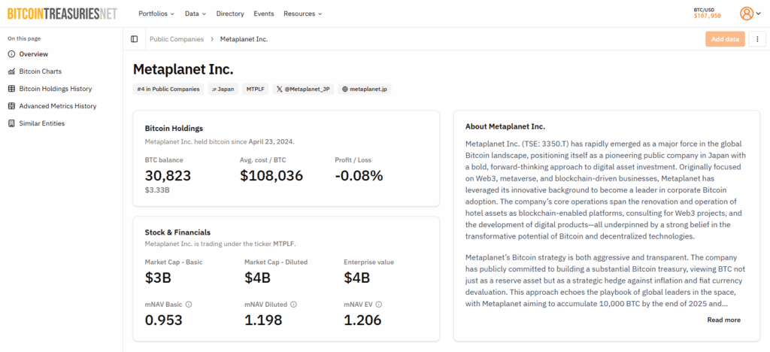Expand the Data dropdown menu
770x352 pixels.
196,14
